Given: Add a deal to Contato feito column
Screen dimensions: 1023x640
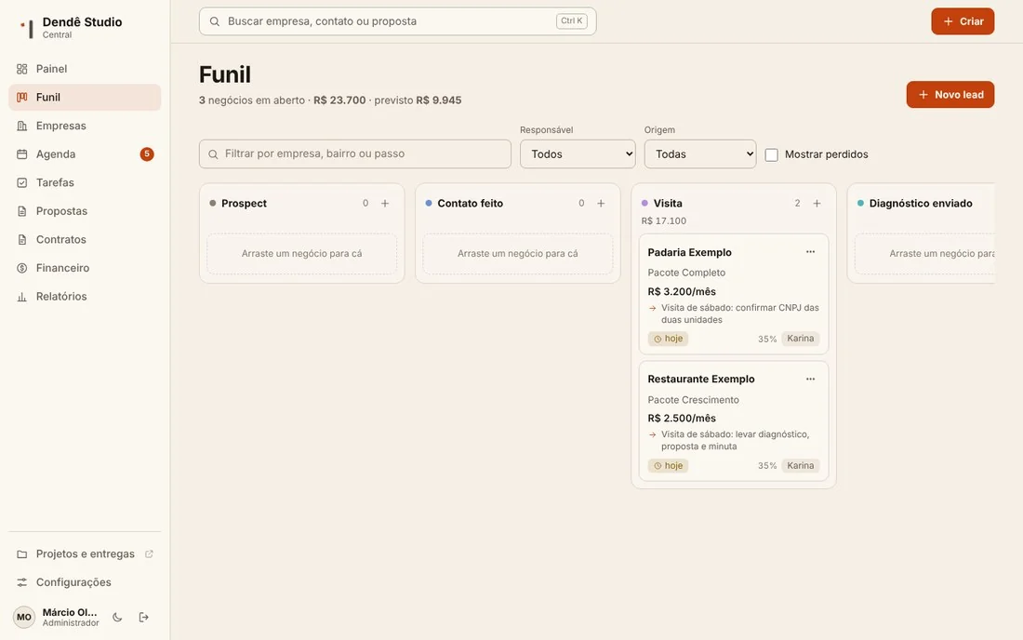Looking at the screenshot, I should (601, 204).
